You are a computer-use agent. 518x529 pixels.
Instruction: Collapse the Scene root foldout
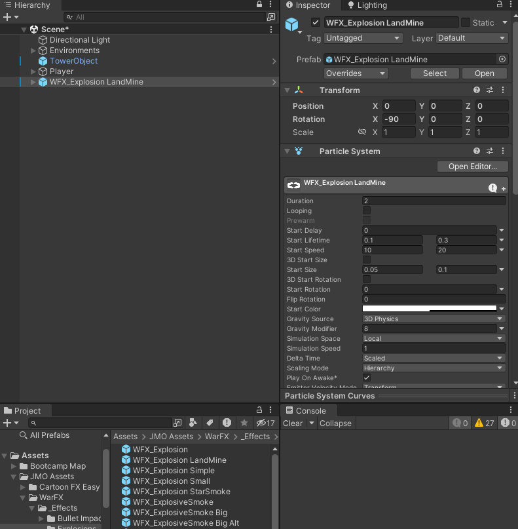tap(24, 29)
